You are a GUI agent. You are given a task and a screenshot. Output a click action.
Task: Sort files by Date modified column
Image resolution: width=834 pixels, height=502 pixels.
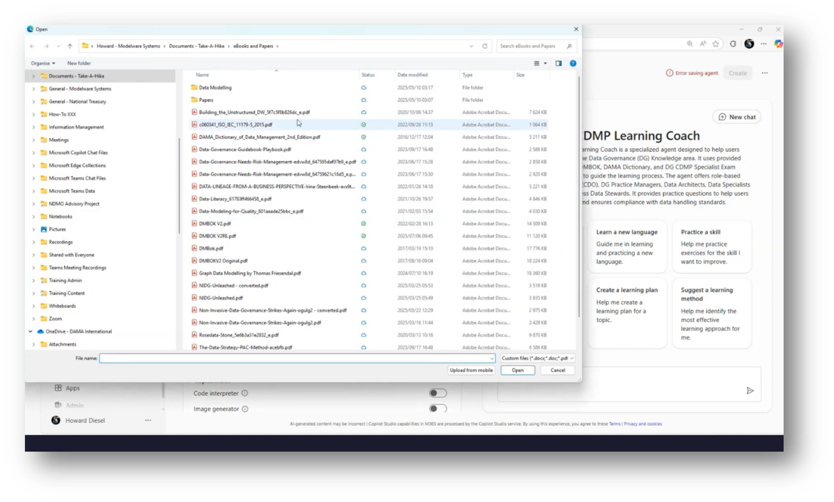coord(412,75)
